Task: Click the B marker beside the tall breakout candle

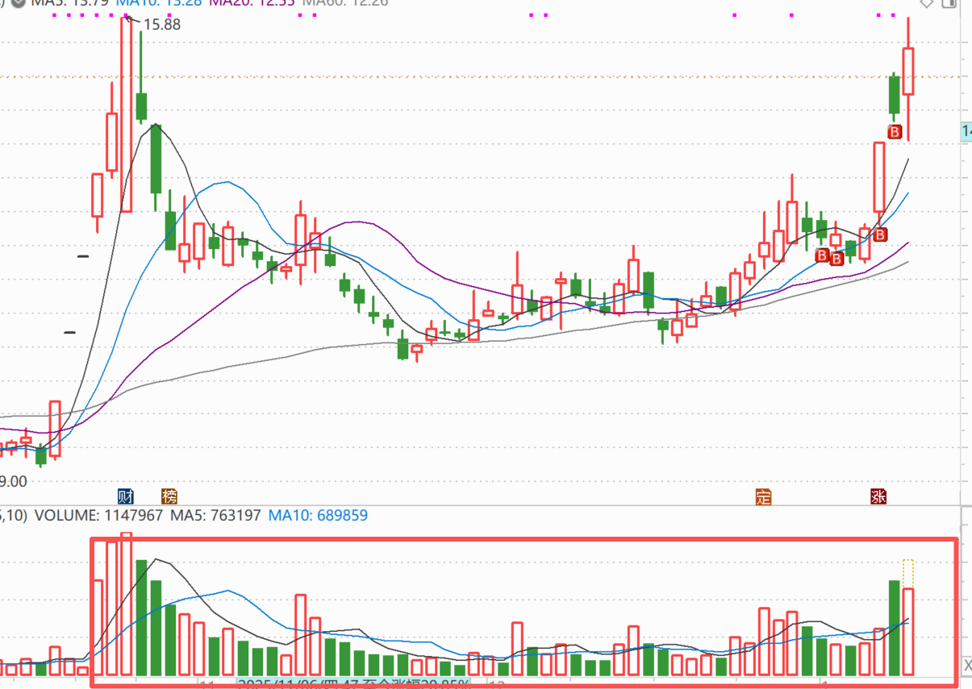Action: click(880, 235)
